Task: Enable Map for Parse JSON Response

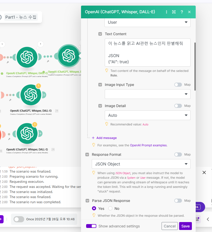Action: click(x=178, y=201)
